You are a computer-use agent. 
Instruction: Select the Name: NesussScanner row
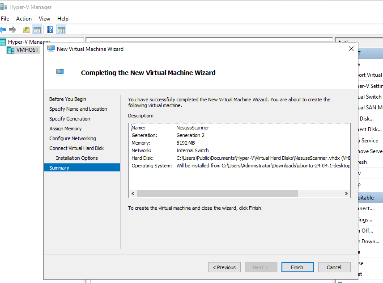tap(240, 128)
